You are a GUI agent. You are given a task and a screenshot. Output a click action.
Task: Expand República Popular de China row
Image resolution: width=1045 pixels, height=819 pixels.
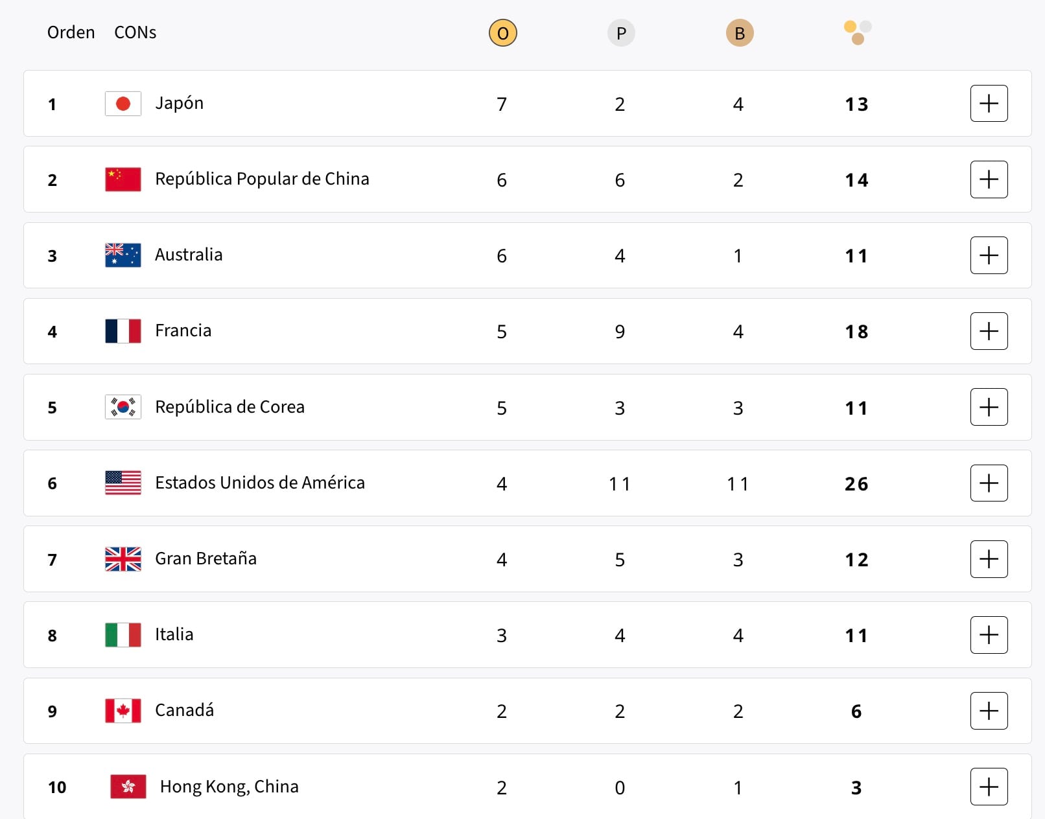[989, 179]
